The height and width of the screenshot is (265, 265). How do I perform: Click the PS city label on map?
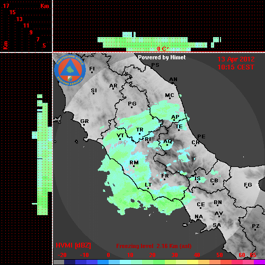(x=155, y=65)
